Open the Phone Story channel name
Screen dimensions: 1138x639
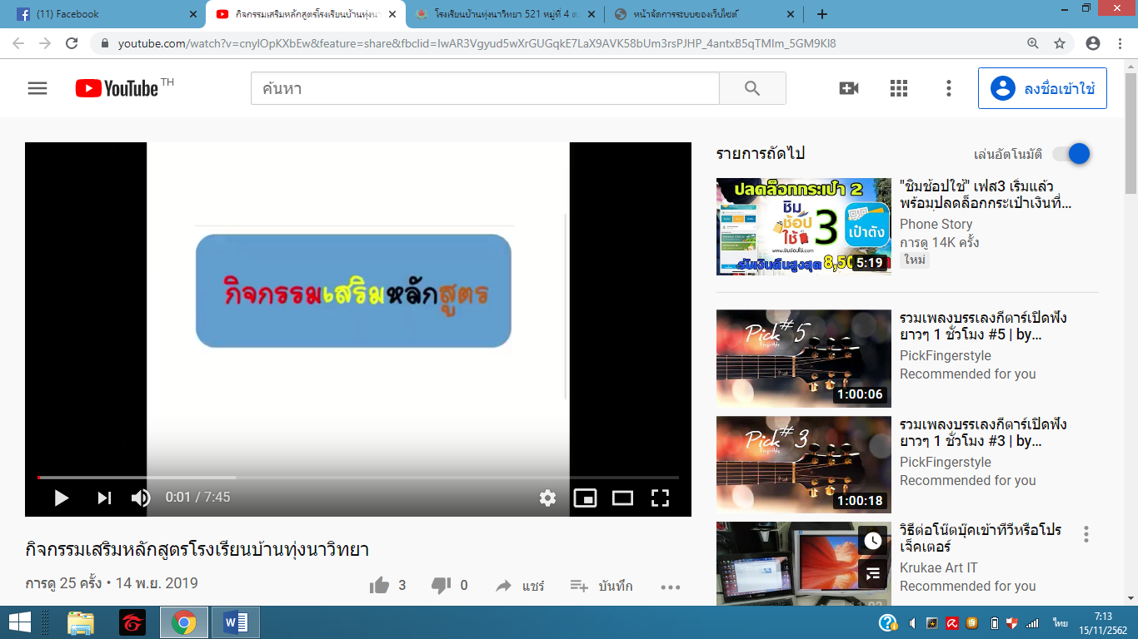click(x=936, y=224)
